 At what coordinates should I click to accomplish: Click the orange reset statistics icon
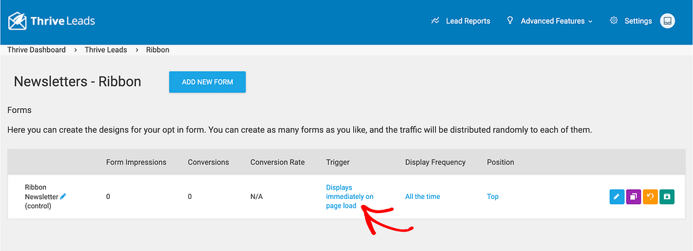click(x=650, y=197)
